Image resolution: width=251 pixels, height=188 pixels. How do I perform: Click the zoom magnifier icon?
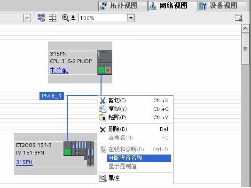tap(65, 18)
